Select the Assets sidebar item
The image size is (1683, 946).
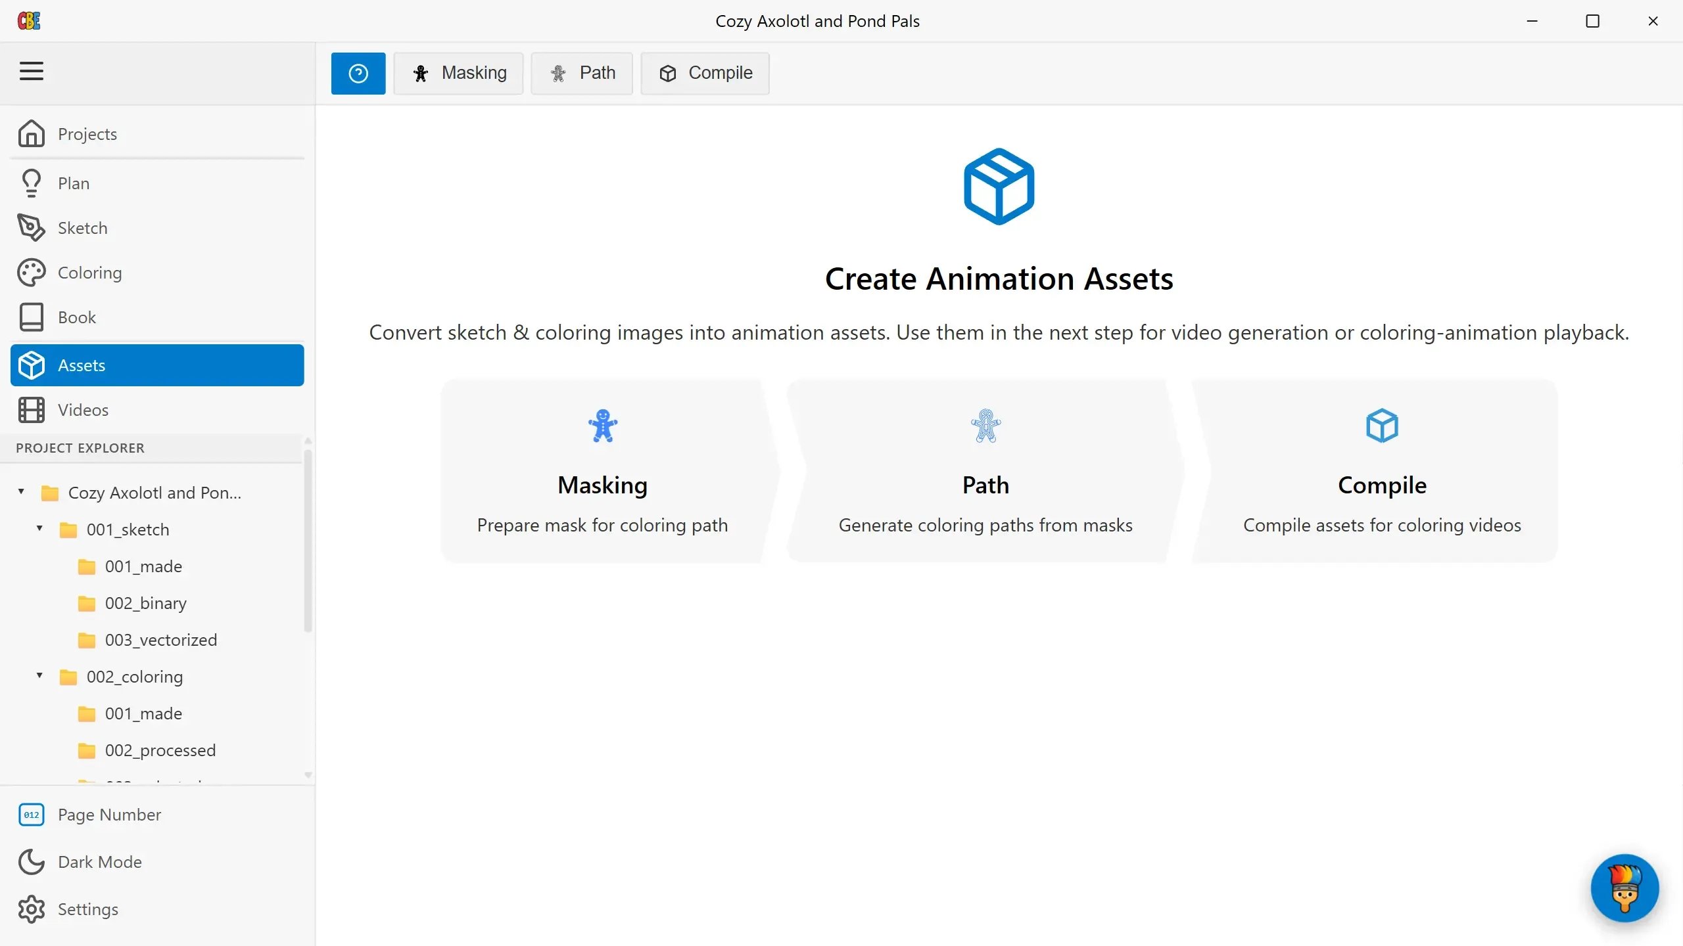click(x=157, y=365)
